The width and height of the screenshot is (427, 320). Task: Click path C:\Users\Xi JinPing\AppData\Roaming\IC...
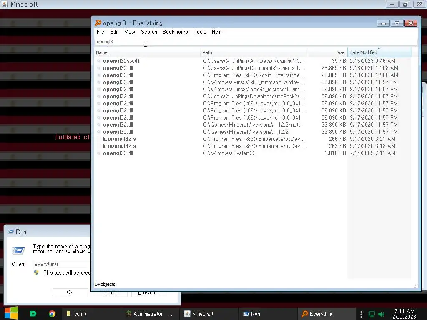[254, 61]
